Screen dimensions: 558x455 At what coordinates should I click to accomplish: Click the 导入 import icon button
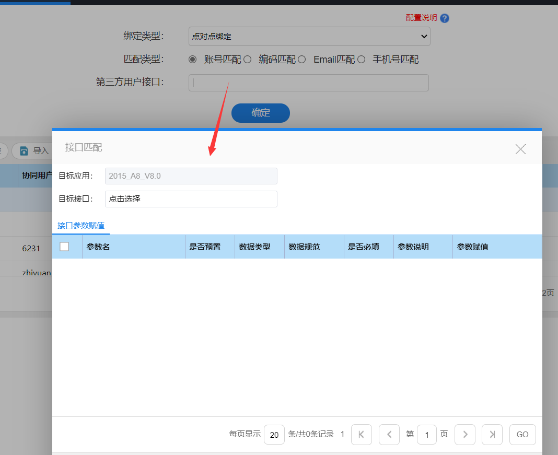33,151
